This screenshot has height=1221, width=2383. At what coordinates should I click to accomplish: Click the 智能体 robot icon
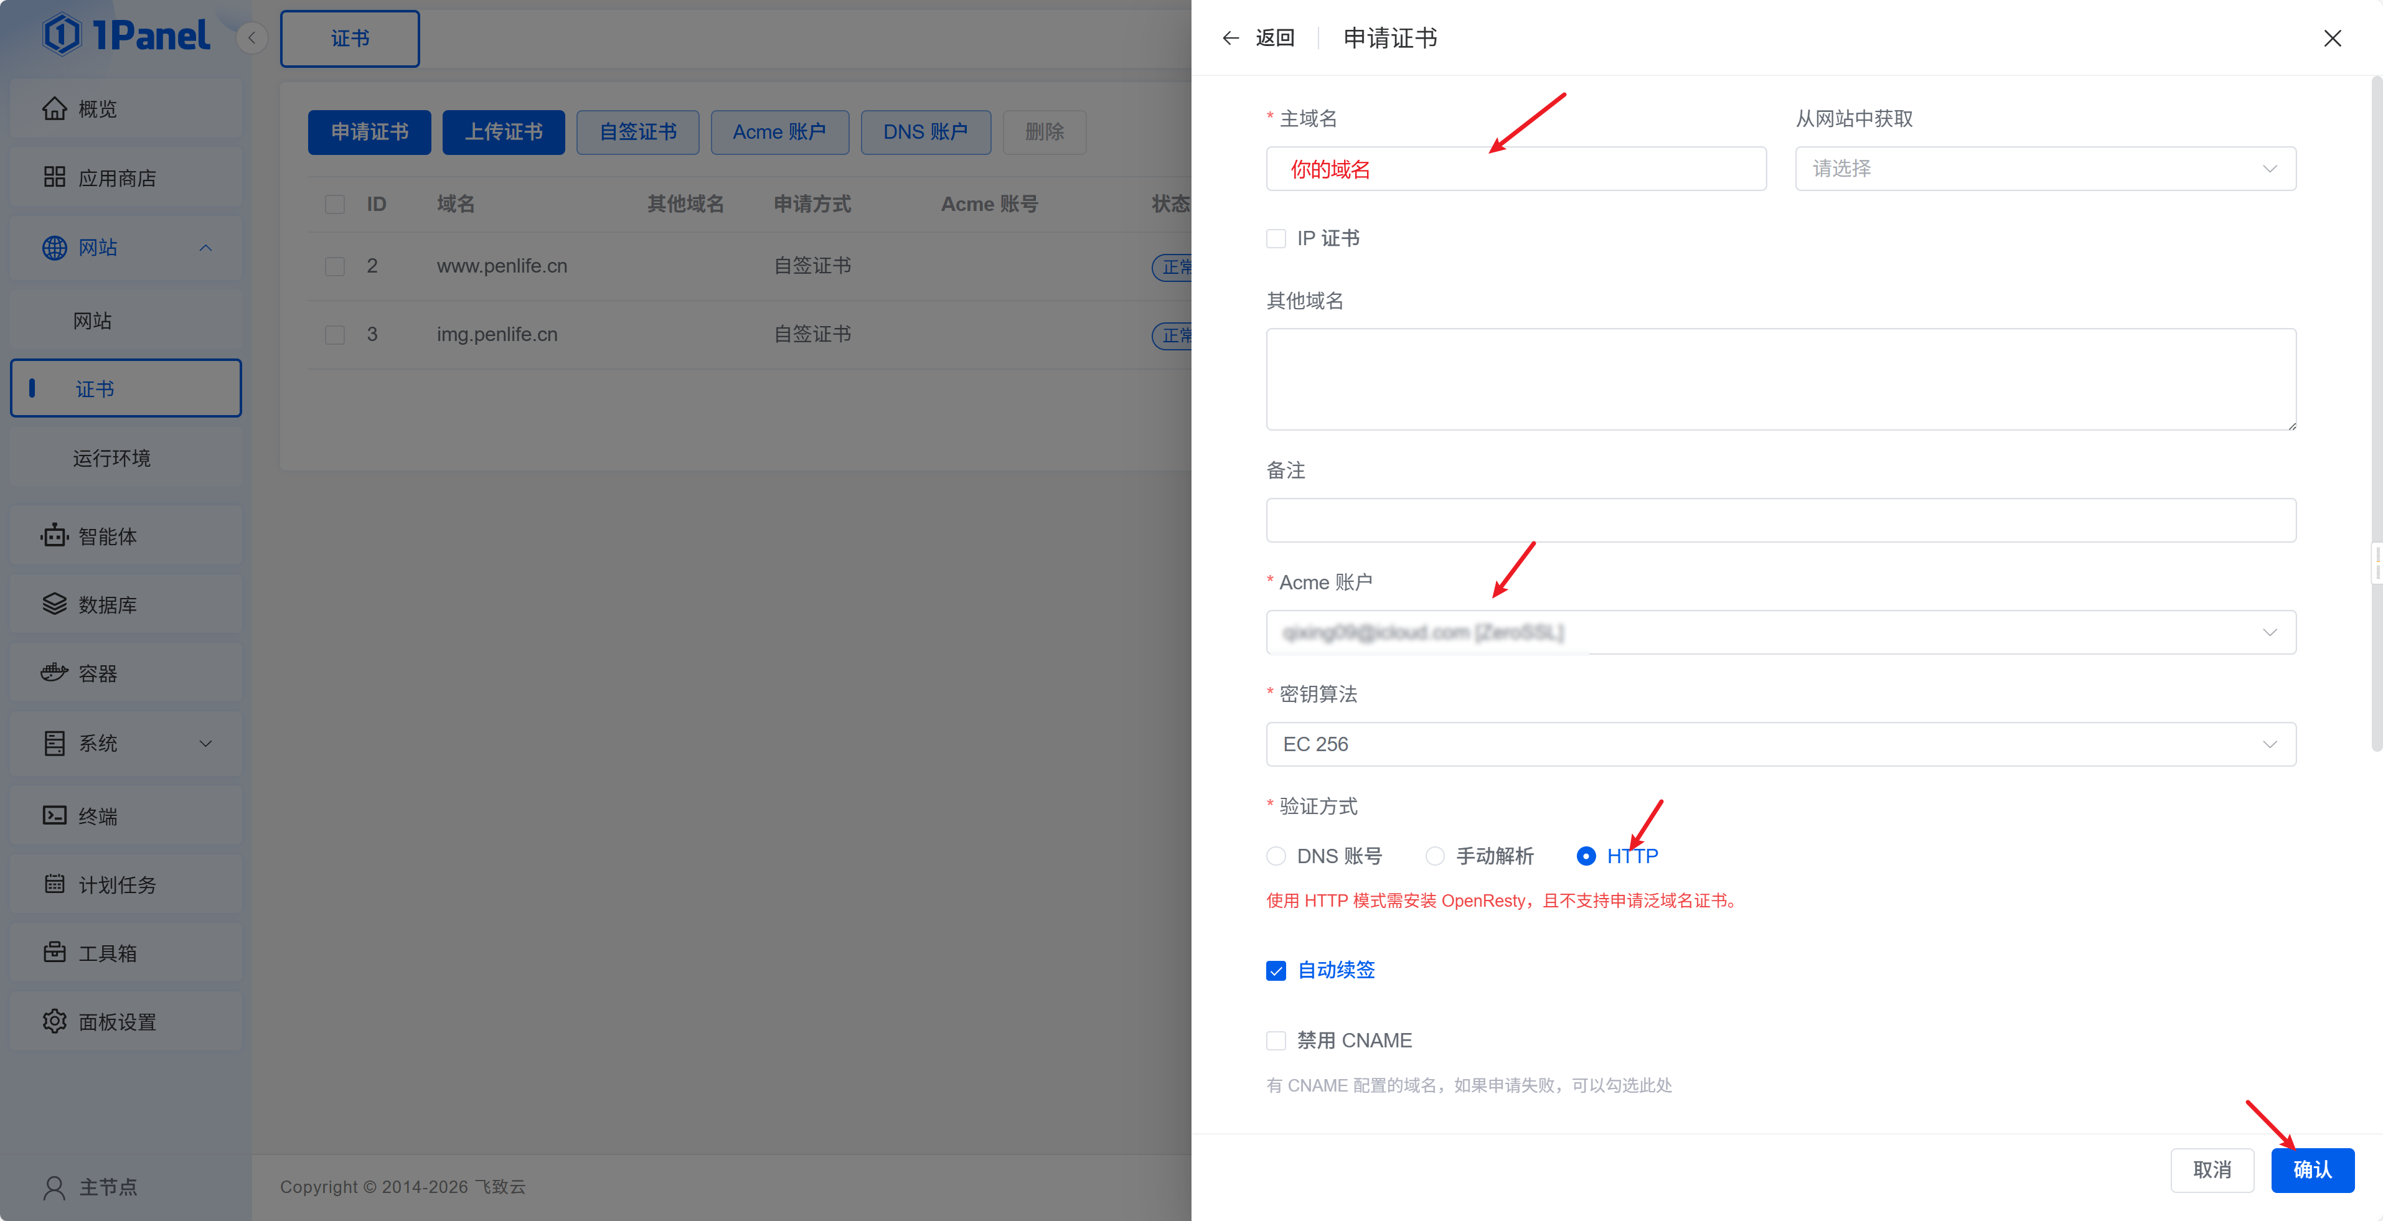click(x=55, y=536)
